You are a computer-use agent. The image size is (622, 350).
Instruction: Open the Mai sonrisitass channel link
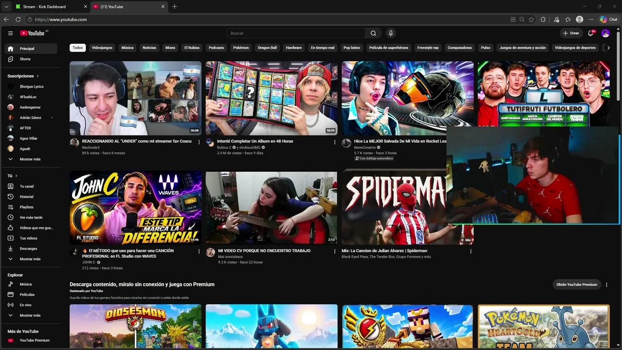click(230, 257)
